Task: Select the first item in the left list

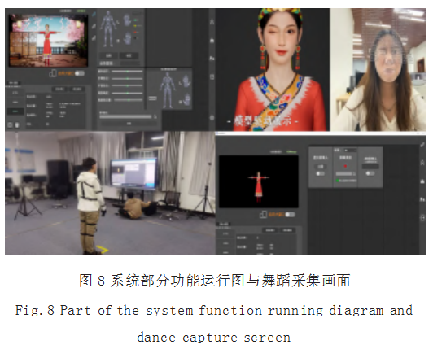Action: [x=15, y=93]
